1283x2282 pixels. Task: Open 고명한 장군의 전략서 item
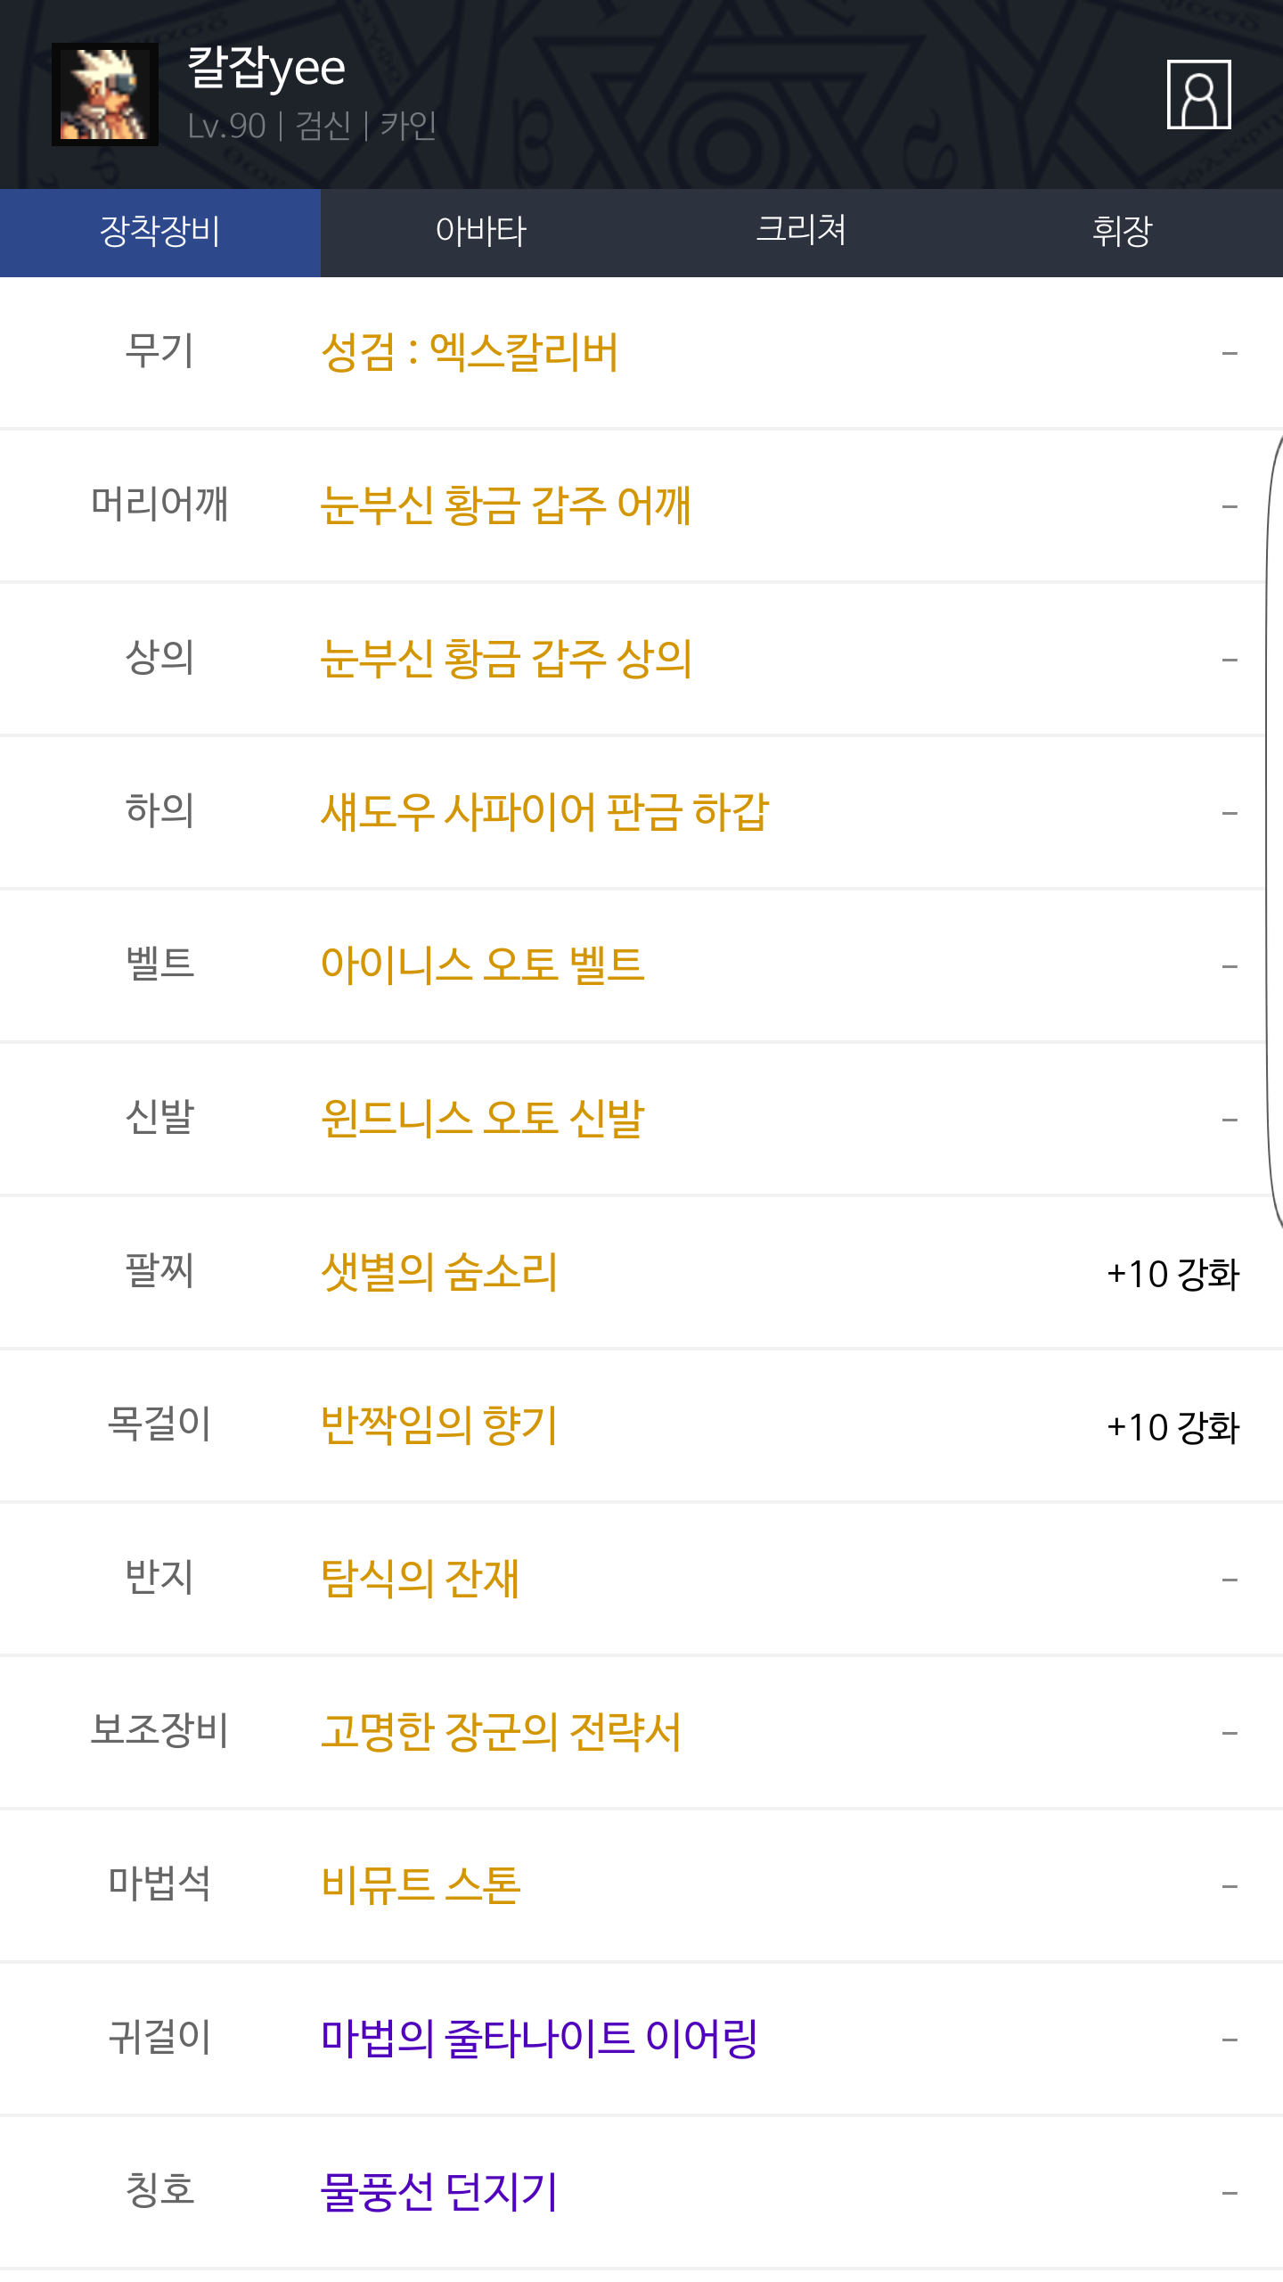tap(501, 1732)
